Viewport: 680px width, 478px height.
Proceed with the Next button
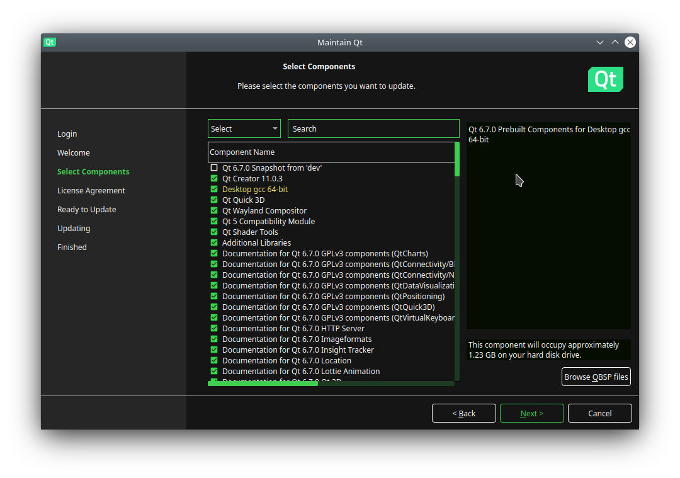tap(531, 413)
